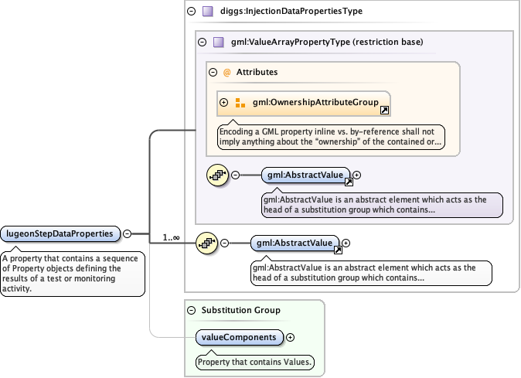Select the lugeonStepDataProperties element
The width and height of the screenshot is (521, 378).
60,233
